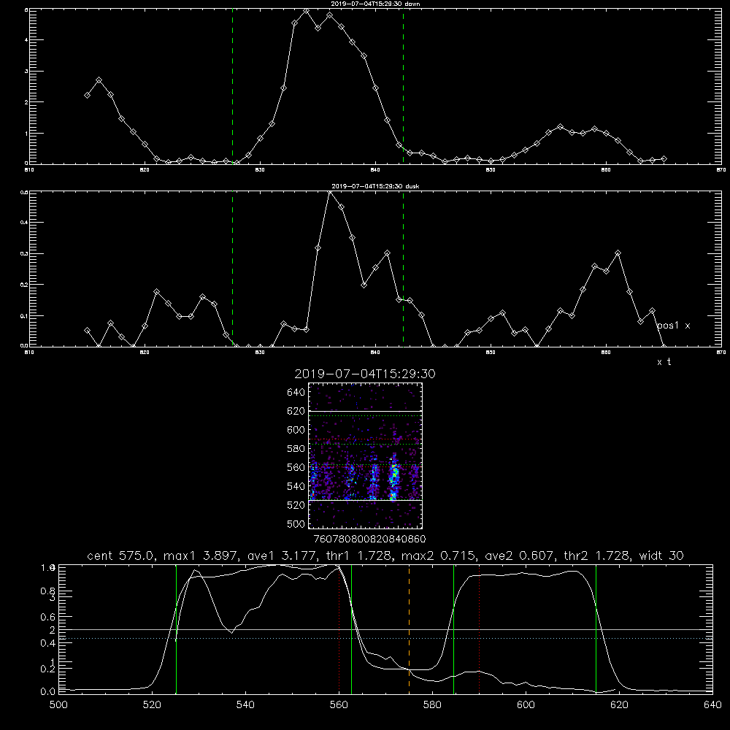The image size is (730, 730).
Task: Click the highest diamond data point in dawn plot
Action: (306, 11)
